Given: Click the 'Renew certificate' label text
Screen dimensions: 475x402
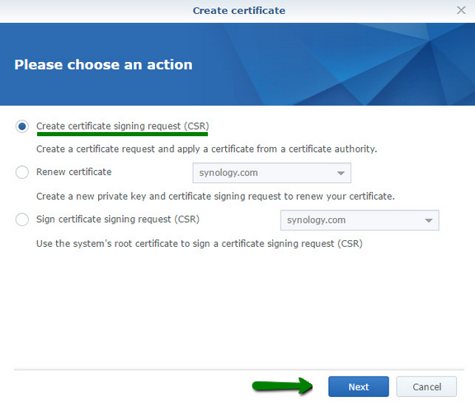Looking at the screenshot, I should [74, 172].
